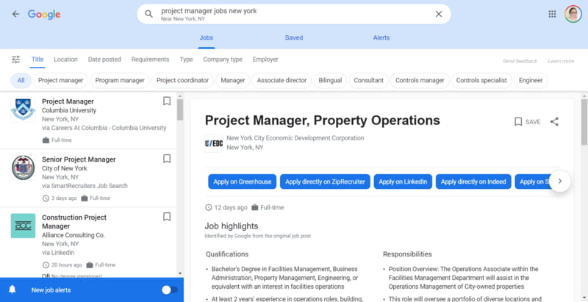Click 'via SmartRecruiters Job Search' text
The image size is (588, 302).
click(x=85, y=186)
